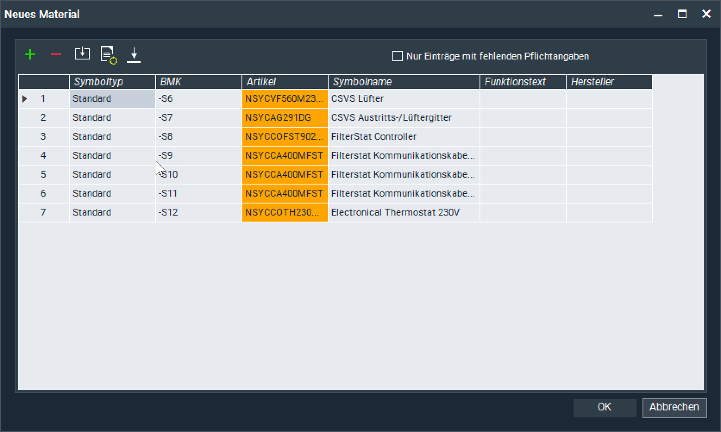Click the row 1 selector arrow
721x432 pixels.
(25, 99)
